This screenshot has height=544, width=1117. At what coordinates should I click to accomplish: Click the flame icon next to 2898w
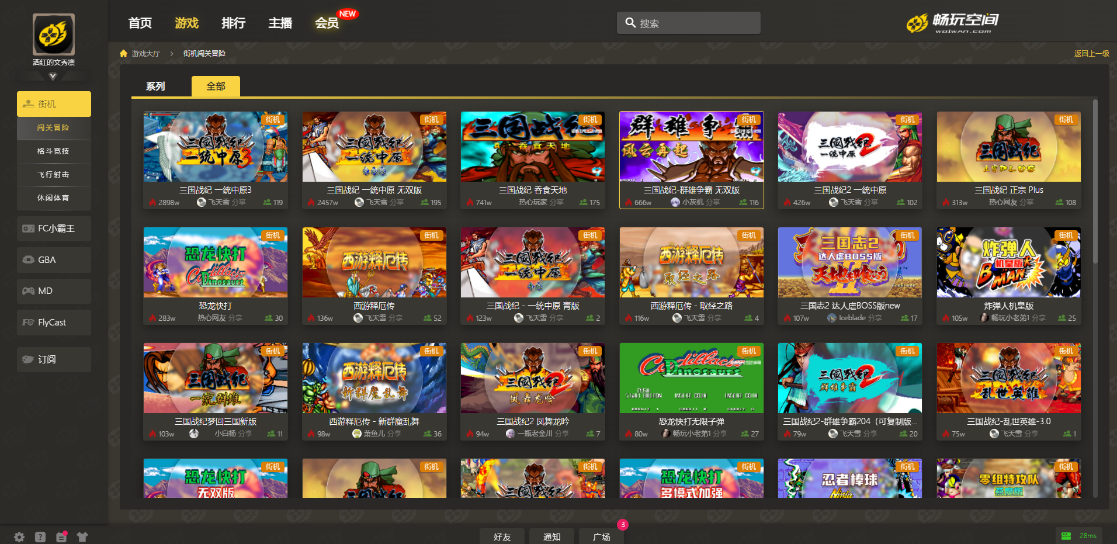click(152, 202)
